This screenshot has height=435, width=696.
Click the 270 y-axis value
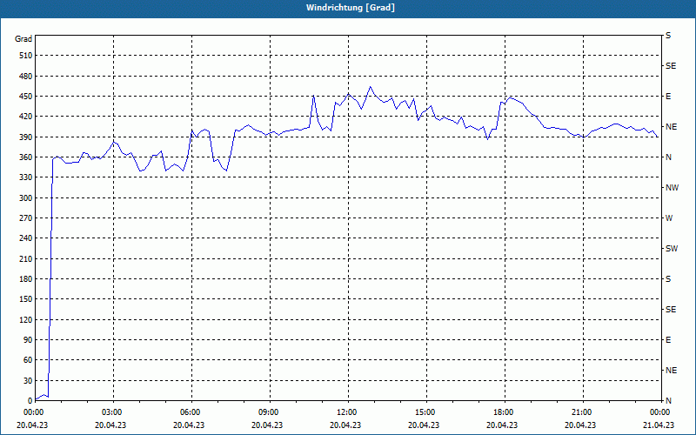pos(26,218)
